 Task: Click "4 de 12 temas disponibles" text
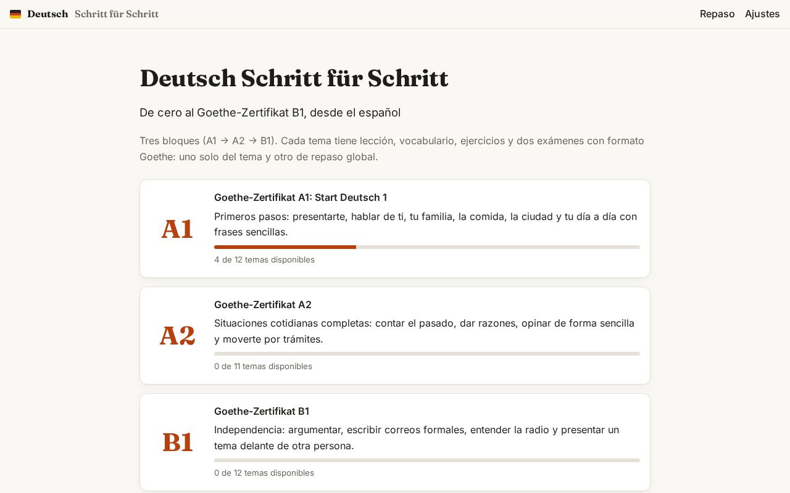coord(264,259)
